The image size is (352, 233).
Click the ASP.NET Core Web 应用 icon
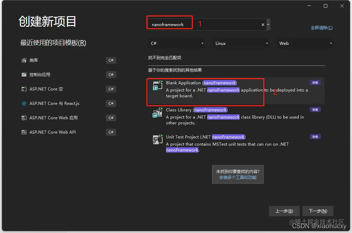tap(23, 118)
